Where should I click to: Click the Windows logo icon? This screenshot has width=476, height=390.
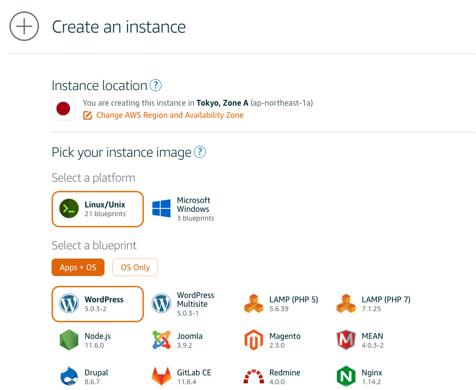pos(161,208)
